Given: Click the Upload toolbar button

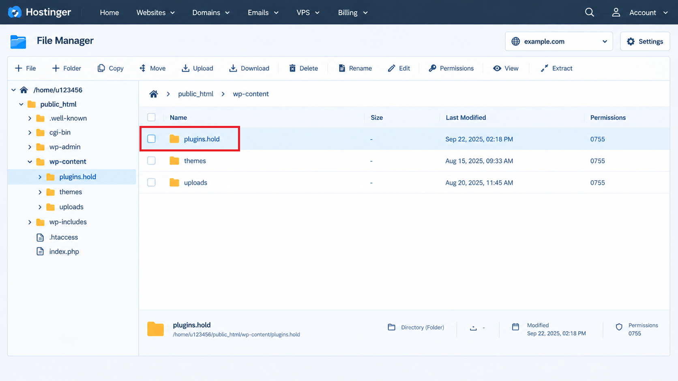Looking at the screenshot, I should coord(197,68).
